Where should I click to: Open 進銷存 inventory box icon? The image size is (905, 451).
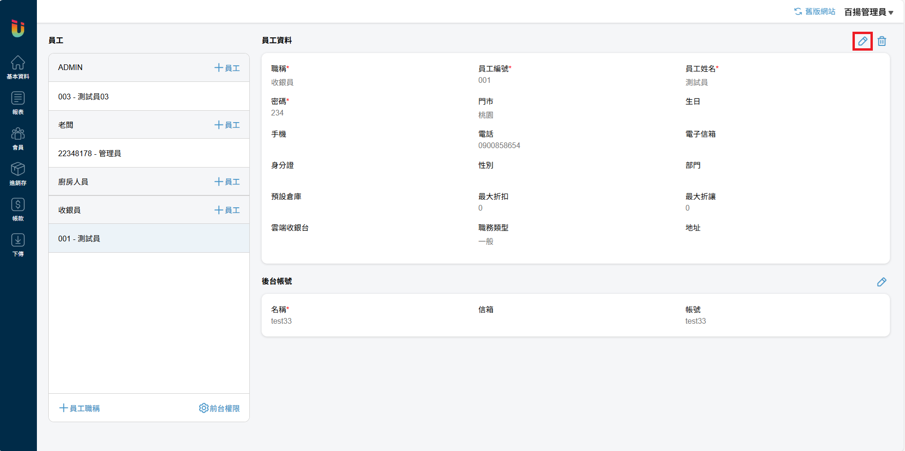coord(18,174)
